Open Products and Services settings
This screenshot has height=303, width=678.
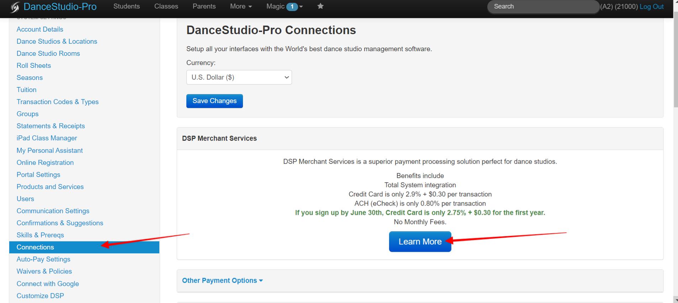click(50, 186)
